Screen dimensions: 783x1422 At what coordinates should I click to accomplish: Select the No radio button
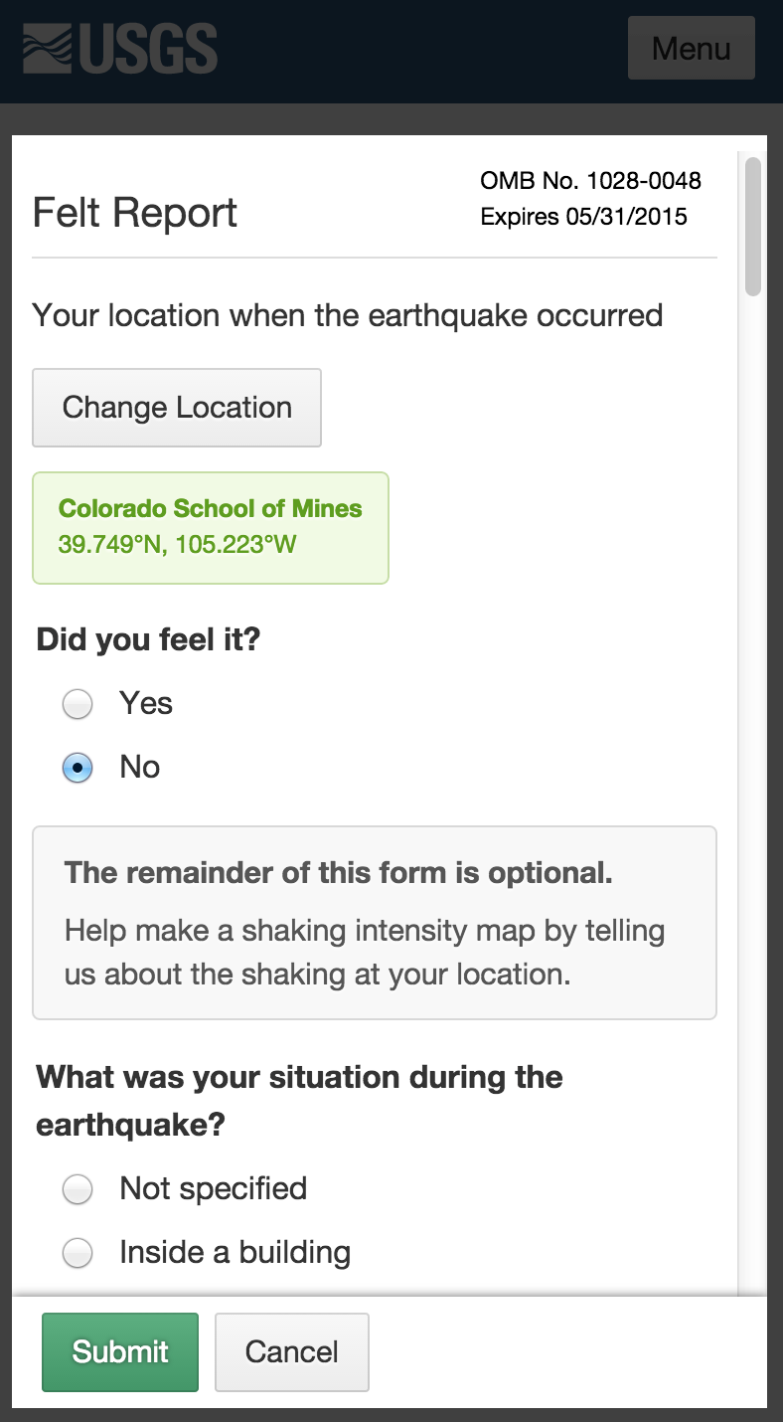78,768
